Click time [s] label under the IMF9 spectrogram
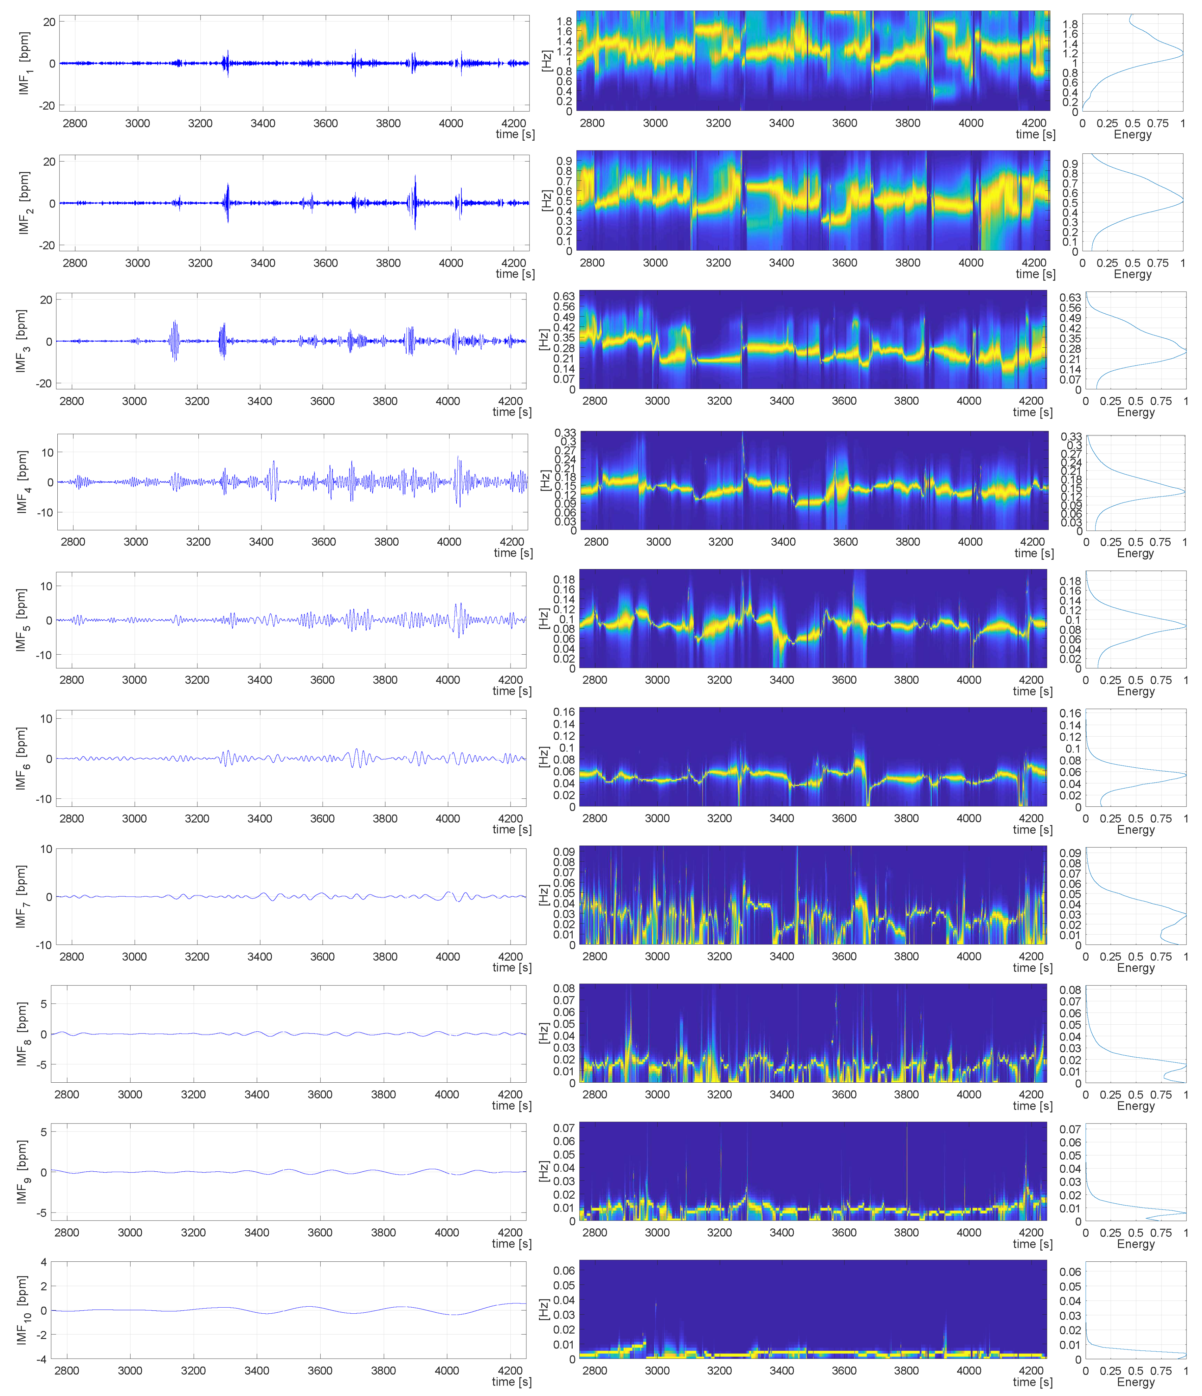The width and height of the screenshot is (1202, 1396). click(1033, 1243)
